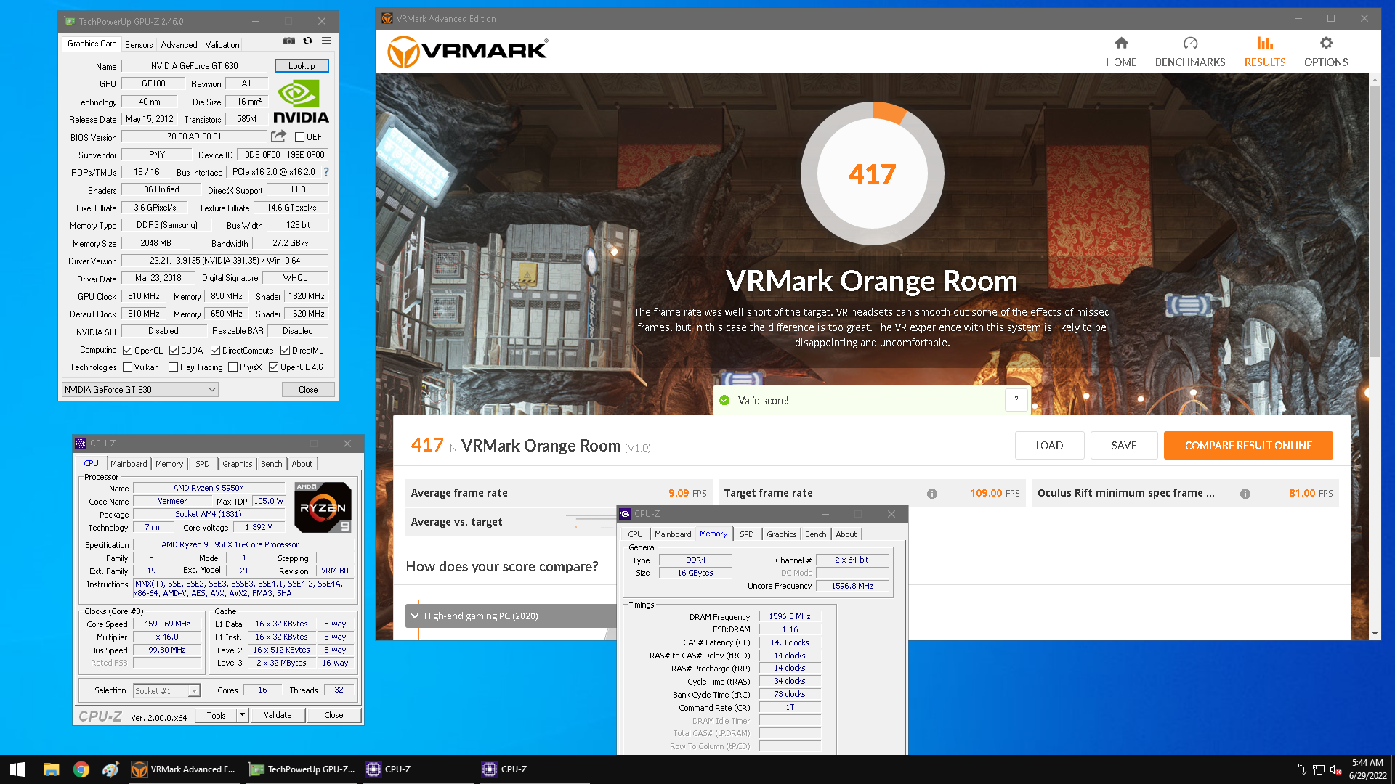Viewport: 1395px width, 784px height.
Task: Click the GPU-Z Lookup button
Action: (302, 66)
